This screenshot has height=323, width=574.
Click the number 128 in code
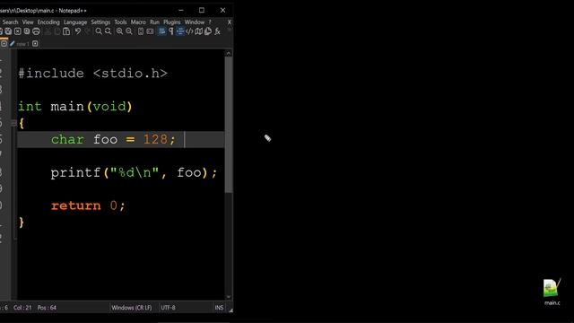tap(155, 140)
